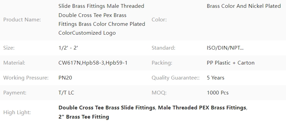
Task: Click the 'Material:' label
Action: [14, 63]
